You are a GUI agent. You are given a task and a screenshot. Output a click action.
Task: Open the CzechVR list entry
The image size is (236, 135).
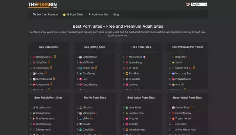88,129
